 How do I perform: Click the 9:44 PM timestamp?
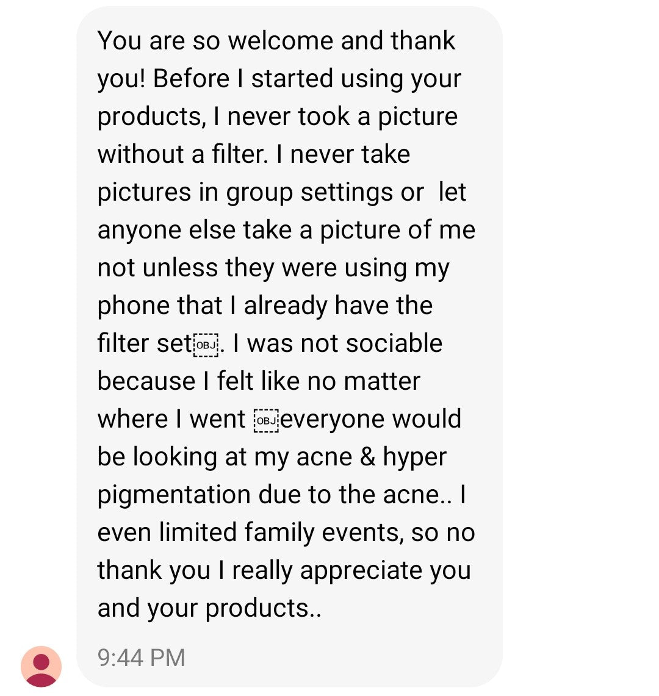(x=141, y=658)
